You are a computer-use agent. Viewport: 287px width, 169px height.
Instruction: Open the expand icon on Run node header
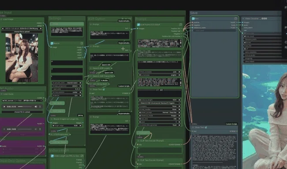coord(236,19)
